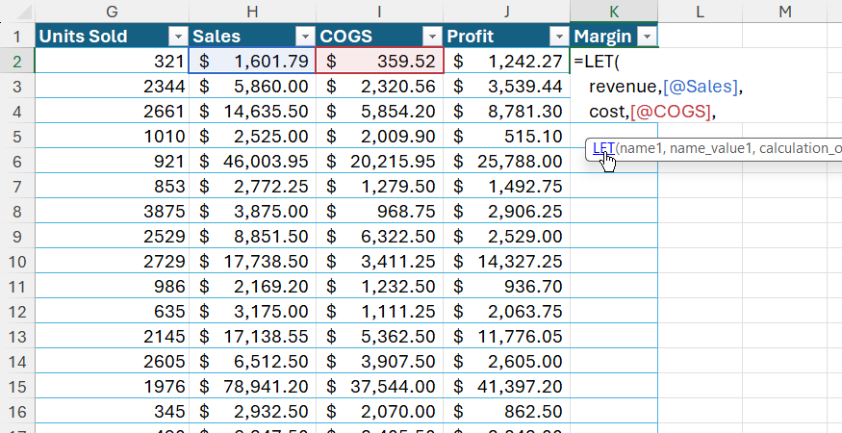This screenshot has width=842, height=433.
Task: Click COGS cell showing 359.52
Action: [379, 62]
